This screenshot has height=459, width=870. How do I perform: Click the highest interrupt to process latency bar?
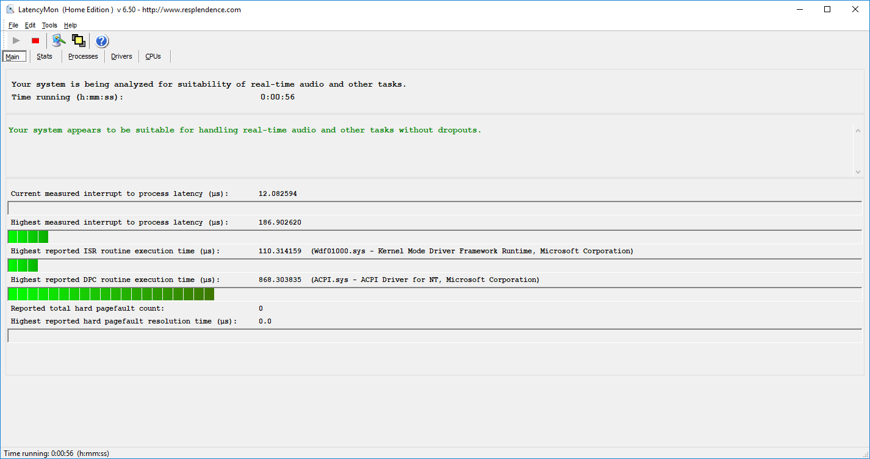28,237
